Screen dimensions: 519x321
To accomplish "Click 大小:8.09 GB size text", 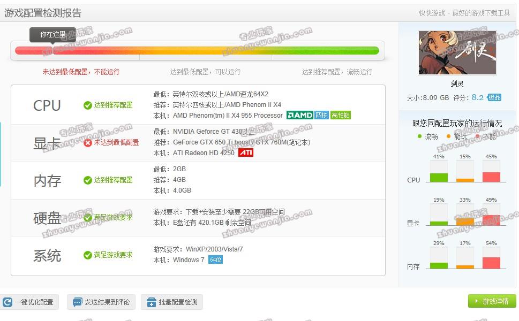I will [x=427, y=98].
